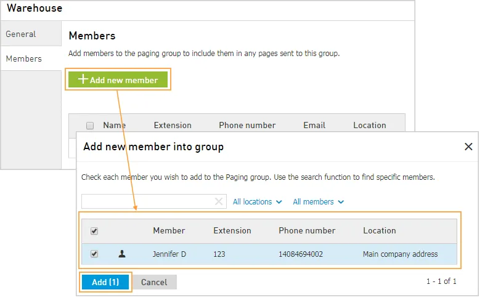The height and width of the screenshot is (303, 485).
Task: Uncheck the Jennifer D row checkbox
Action: 94,254
